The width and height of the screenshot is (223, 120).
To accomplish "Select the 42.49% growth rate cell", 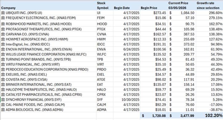I will 209,70.
